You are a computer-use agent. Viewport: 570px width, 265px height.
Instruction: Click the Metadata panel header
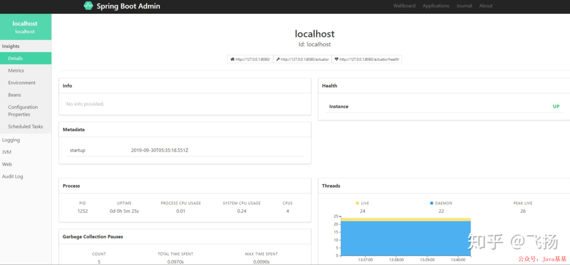point(185,129)
